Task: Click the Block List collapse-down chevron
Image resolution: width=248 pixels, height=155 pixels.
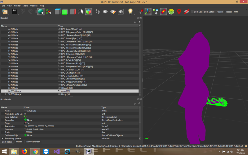Action: pos(135,22)
